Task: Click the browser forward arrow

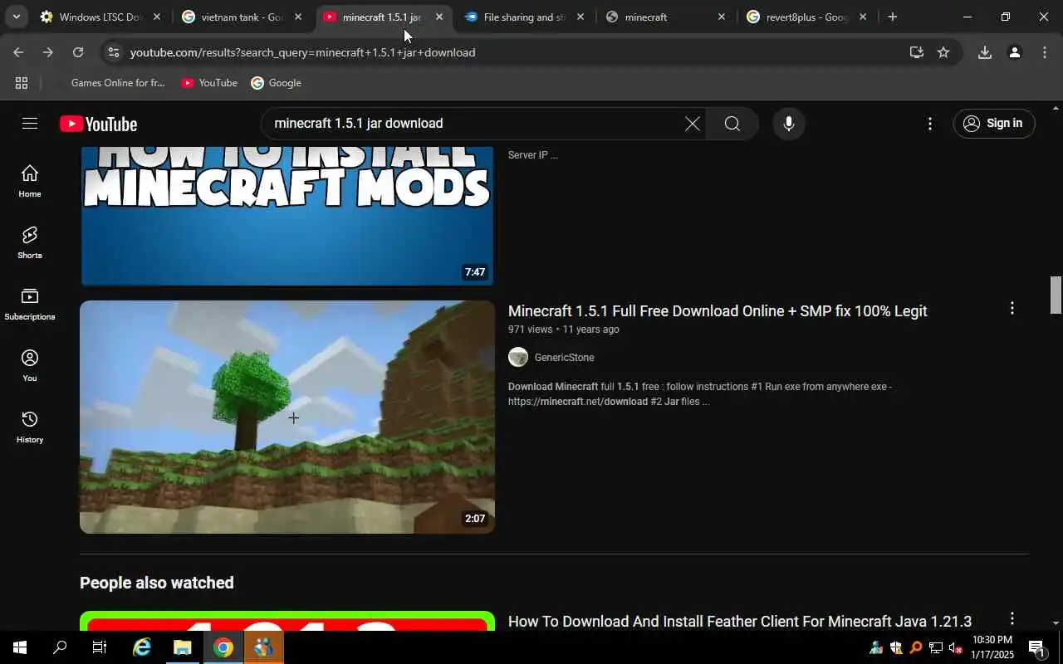Action: [x=48, y=52]
